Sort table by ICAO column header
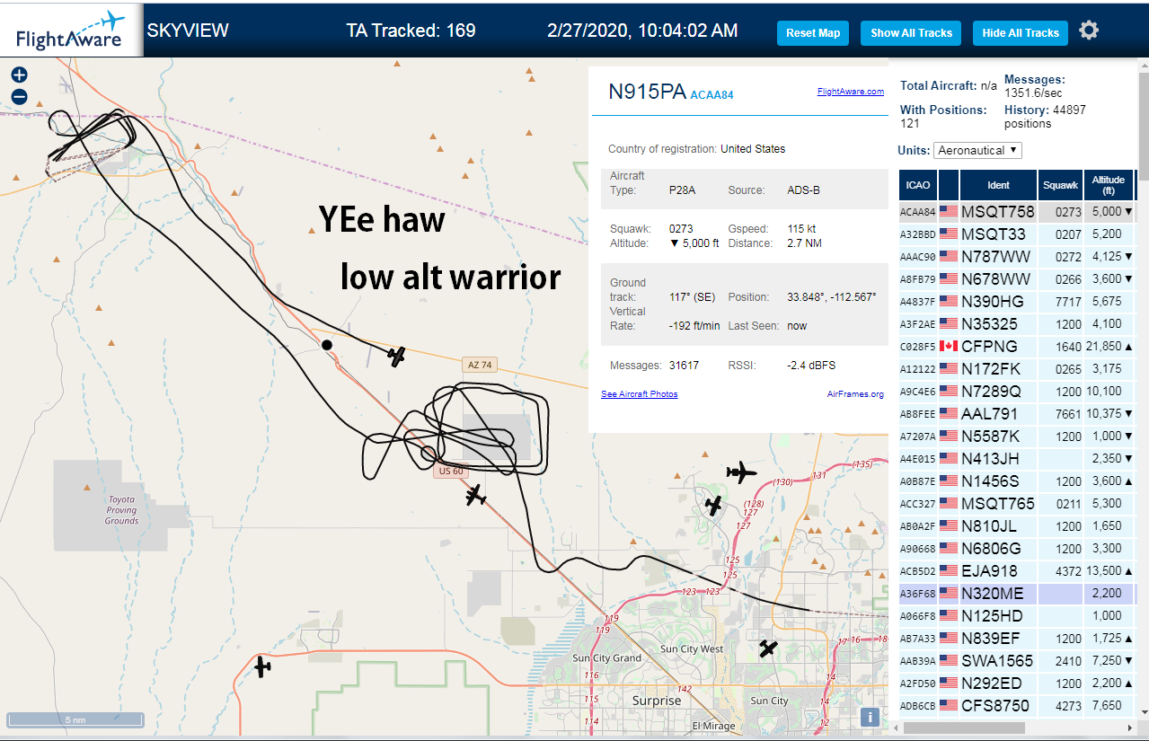The image size is (1149, 741). point(918,185)
